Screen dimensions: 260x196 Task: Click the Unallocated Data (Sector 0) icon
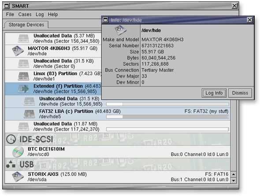[x=23, y=64]
